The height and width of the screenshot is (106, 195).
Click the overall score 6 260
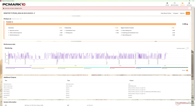pos(184,24)
